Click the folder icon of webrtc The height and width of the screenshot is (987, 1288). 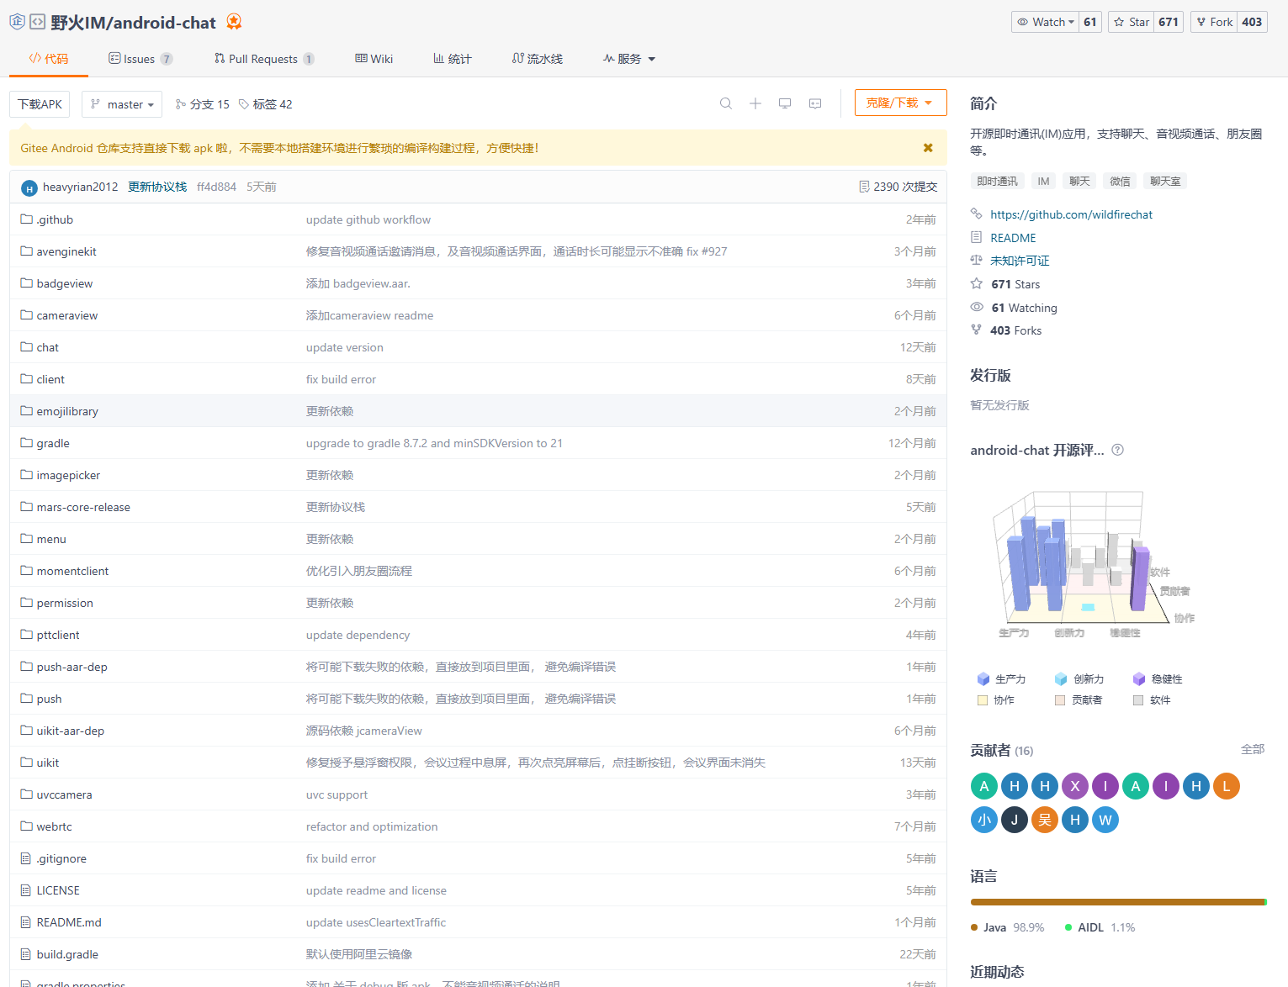[26, 826]
